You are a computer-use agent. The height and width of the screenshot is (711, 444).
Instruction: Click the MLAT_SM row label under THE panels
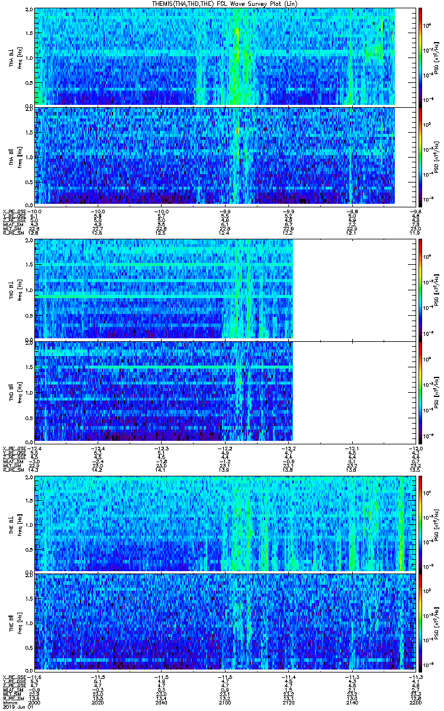[13, 690]
